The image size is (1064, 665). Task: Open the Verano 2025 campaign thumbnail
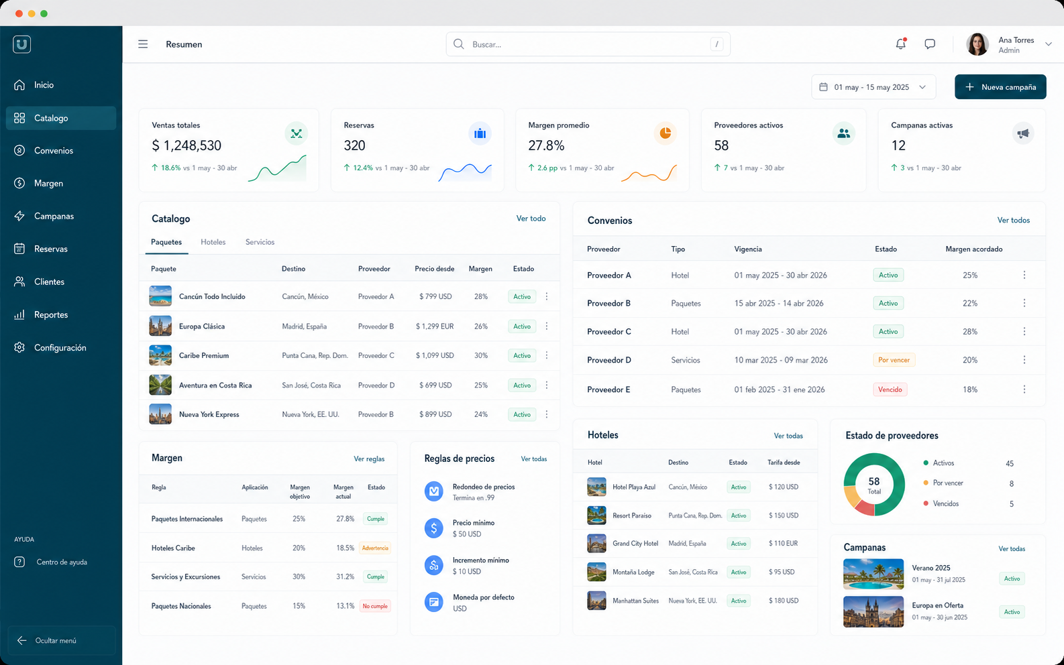pos(873,574)
